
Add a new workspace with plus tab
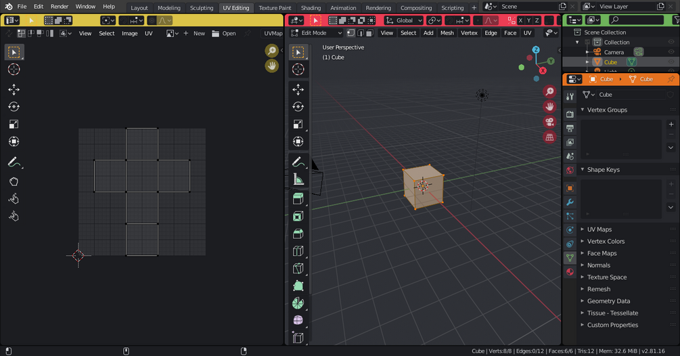pyautogui.click(x=474, y=8)
